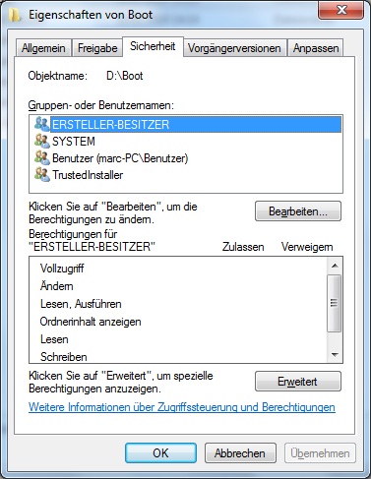Click the folder icon in title bar
The image size is (371, 479).
(15, 15)
